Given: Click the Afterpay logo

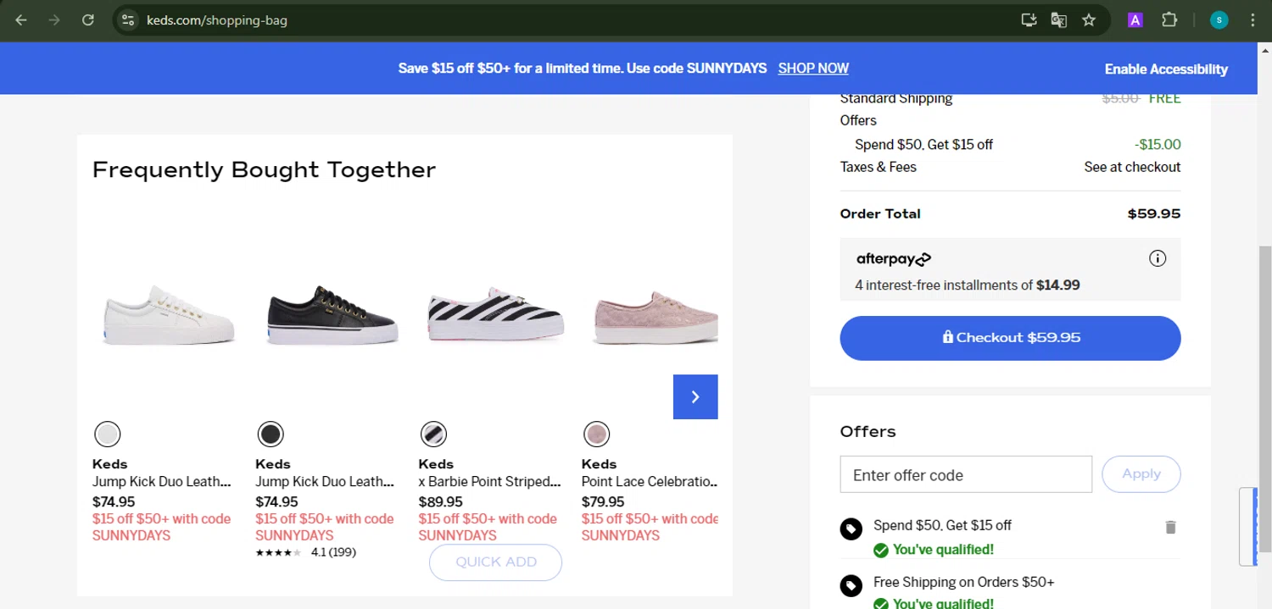Looking at the screenshot, I should point(894,259).
